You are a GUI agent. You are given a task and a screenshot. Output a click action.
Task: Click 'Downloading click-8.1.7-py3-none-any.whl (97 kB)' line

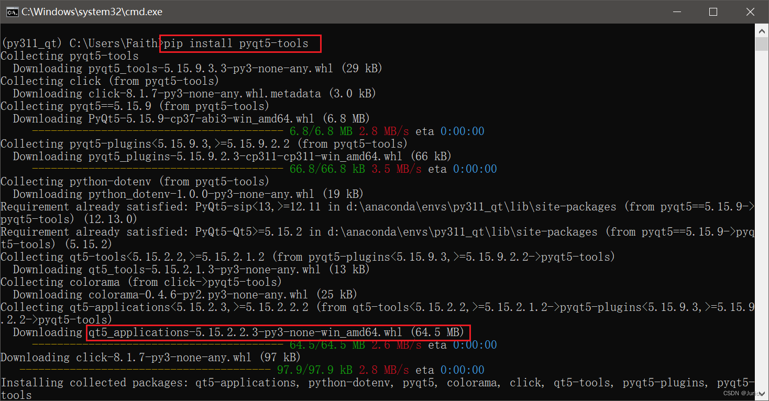pyautogui.click(x=150, y=358)
